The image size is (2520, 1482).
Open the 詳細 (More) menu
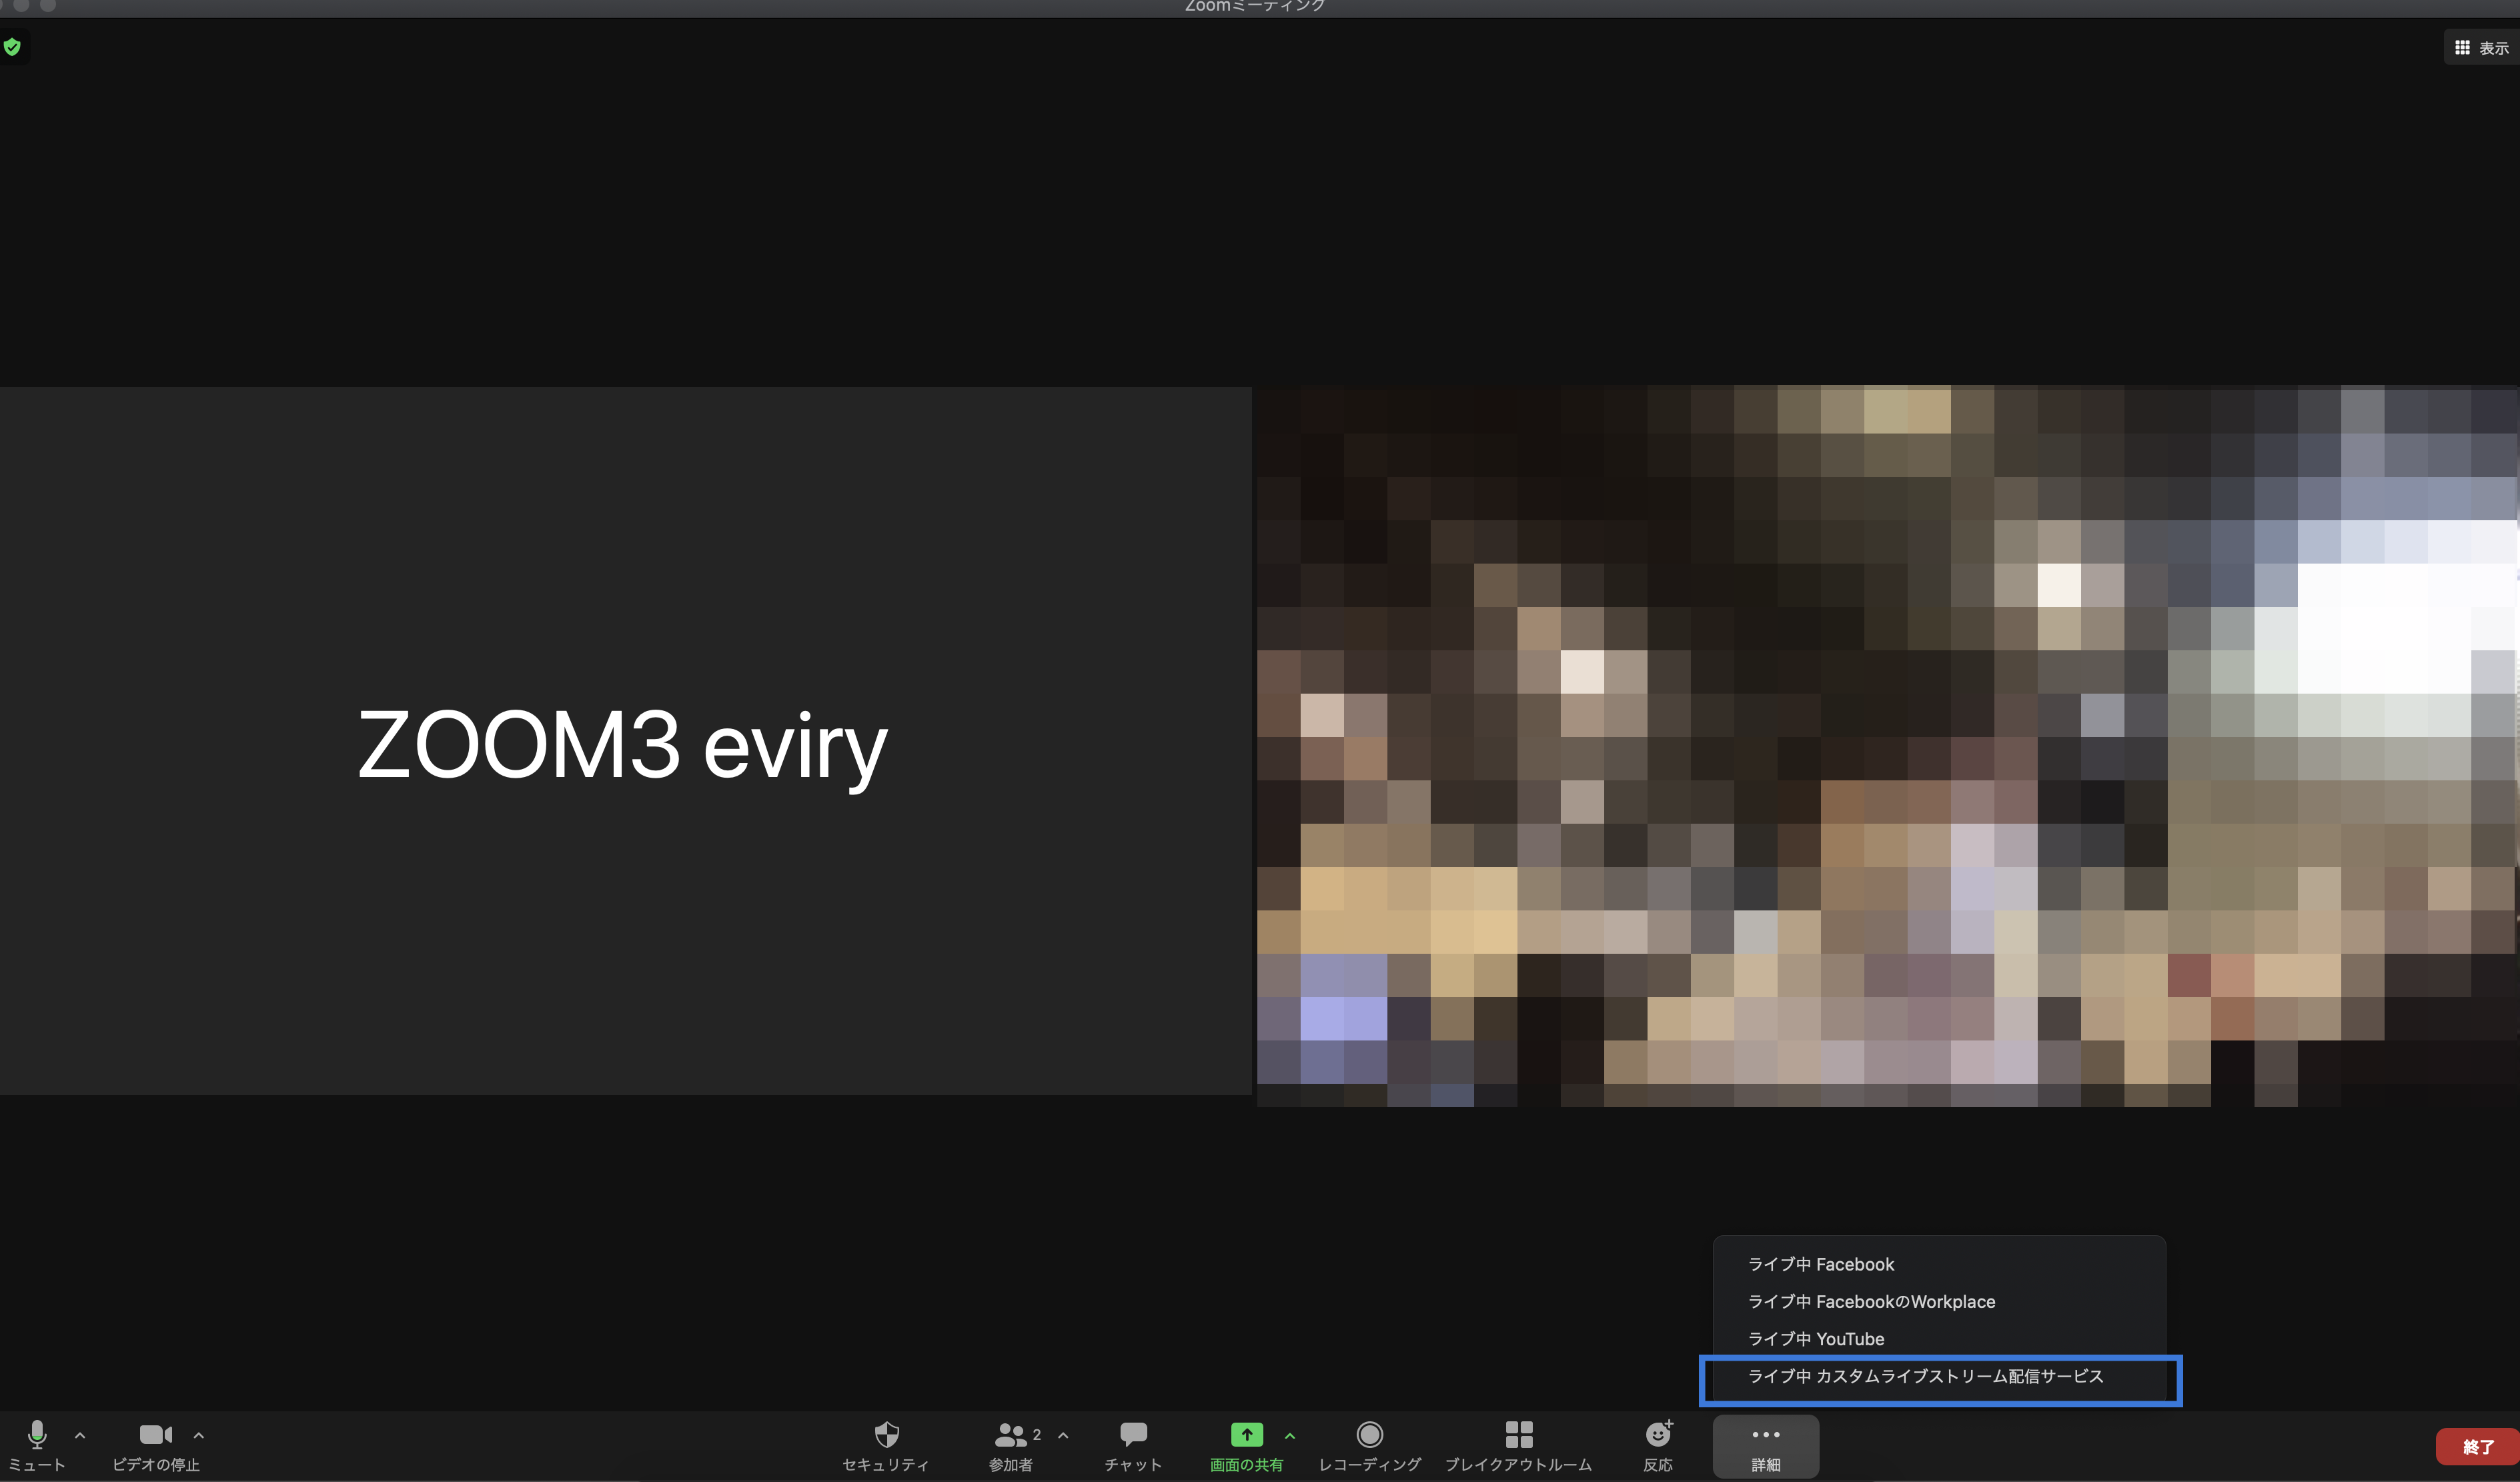(x=1765, y=1445)
